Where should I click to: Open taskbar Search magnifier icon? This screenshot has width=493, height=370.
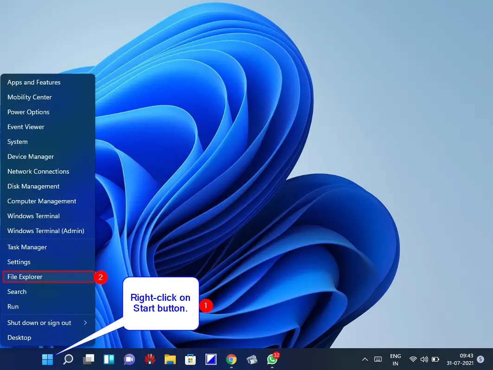click(x=68, y=359)
